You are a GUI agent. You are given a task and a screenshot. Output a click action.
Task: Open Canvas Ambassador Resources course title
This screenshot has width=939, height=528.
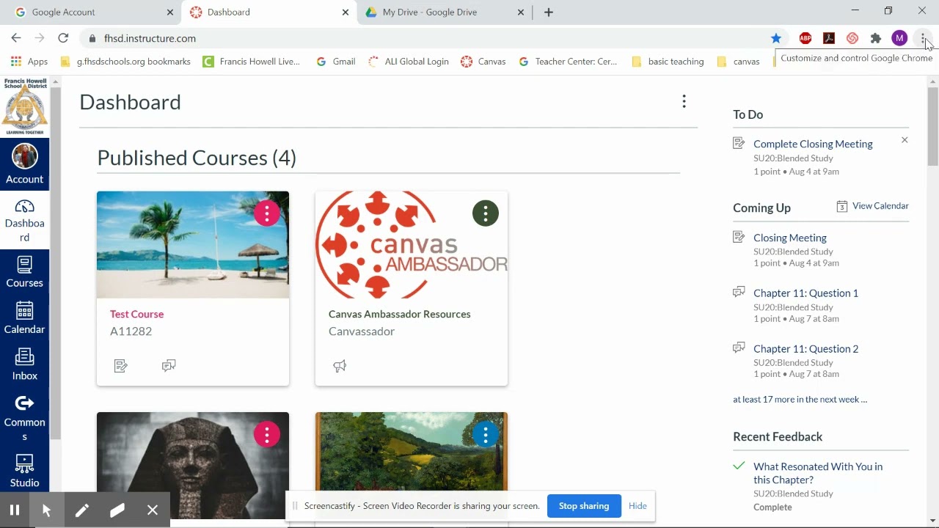coord(400,314)
